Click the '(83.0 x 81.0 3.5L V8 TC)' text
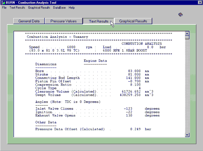This screenshot has width=203, height=151. pyautogui.click(x=54, y=50)
